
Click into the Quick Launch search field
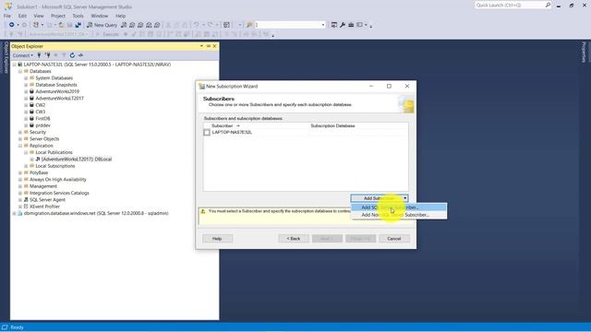510,6
